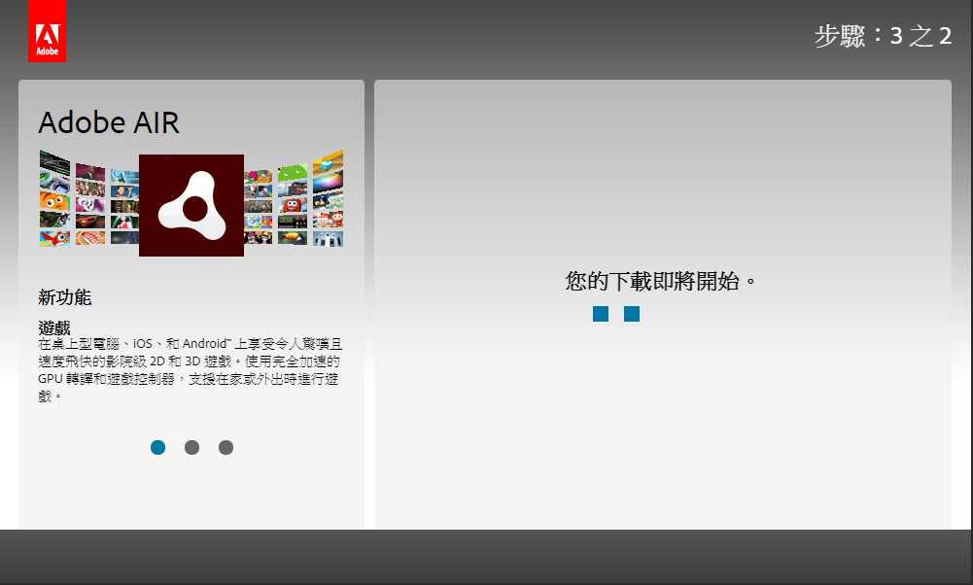
Task: Click the 您的下載即將開始 download message
Action: pyautogui.click(x=661, y=282)
